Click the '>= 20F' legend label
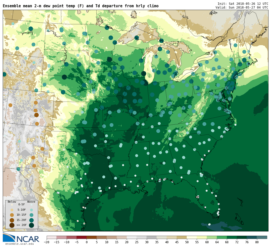Image resolution: width=271 pixels, height=247 pixels. [x=22, y=225]
